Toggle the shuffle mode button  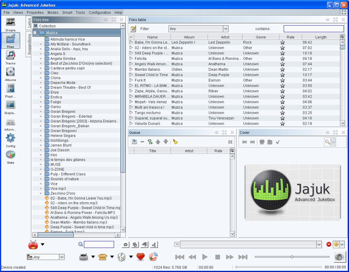pyautogui.click(x=135, y=245)
